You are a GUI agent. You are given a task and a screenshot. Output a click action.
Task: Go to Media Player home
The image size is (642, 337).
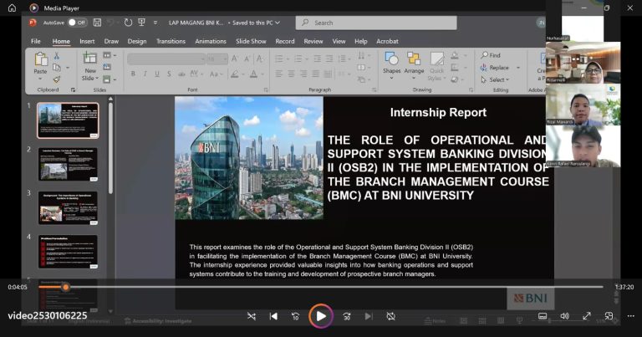tap(12, 8)
